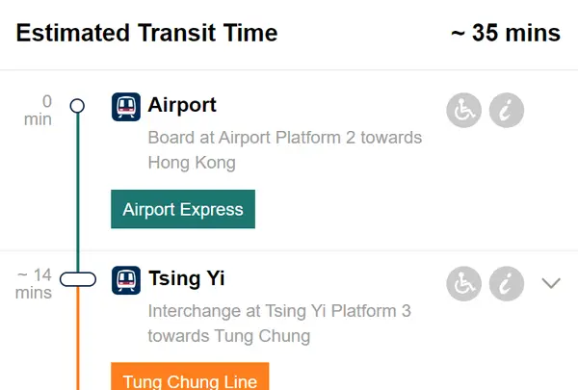Click the Airport station train icon
This screenshot has height=390, width=578.
coord(126,106)
